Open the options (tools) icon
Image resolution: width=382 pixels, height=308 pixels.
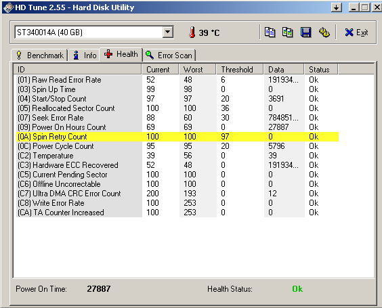pyautogui.click(x=324, y=32)
